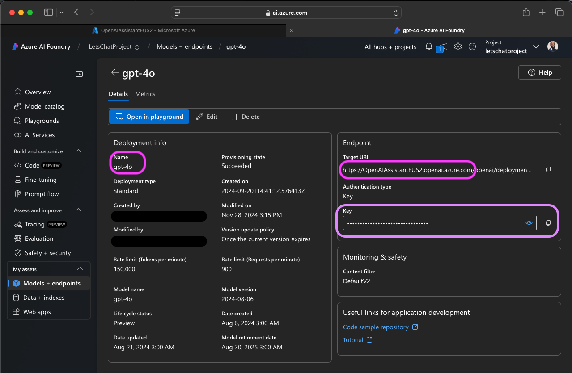This screenshot has width=572, height=373.
Task: Open Evaluation in the sidebar
Action: coord(39,239)
